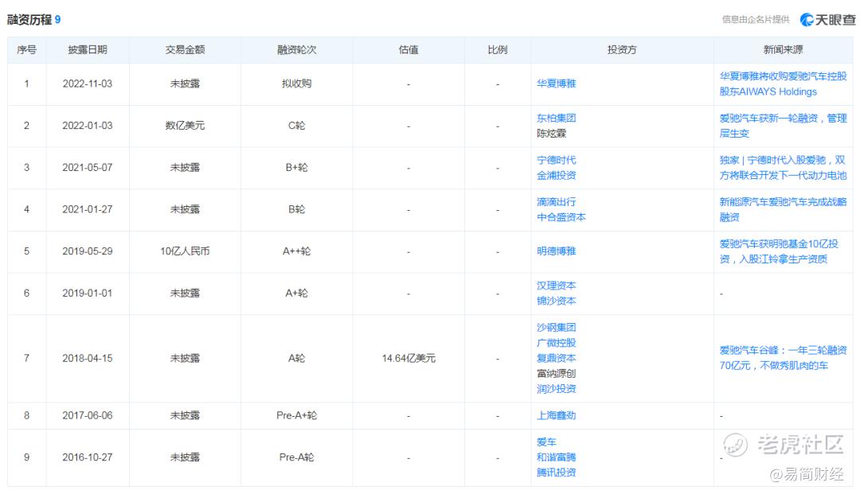Select round cell Pre-A轮
Screen dimensions: 860x494
tap(297, 457)
